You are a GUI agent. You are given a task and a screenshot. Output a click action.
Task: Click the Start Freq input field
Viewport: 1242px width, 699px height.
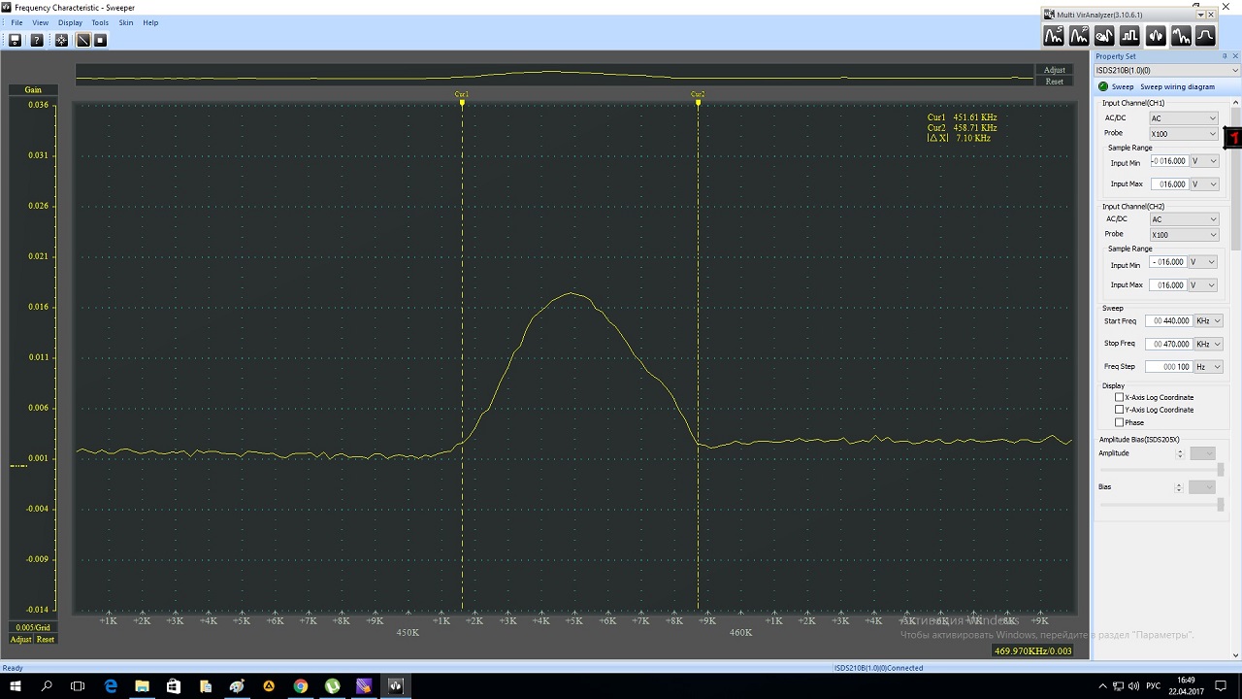1168,320
